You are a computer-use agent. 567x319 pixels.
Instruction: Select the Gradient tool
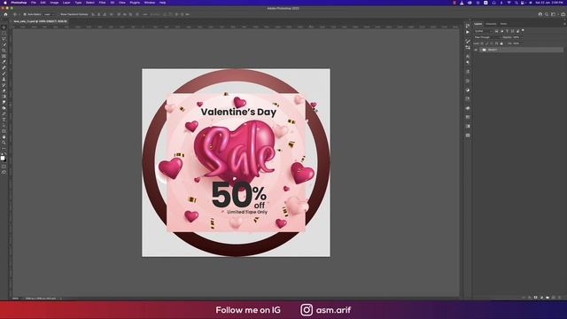click(4, 97)
